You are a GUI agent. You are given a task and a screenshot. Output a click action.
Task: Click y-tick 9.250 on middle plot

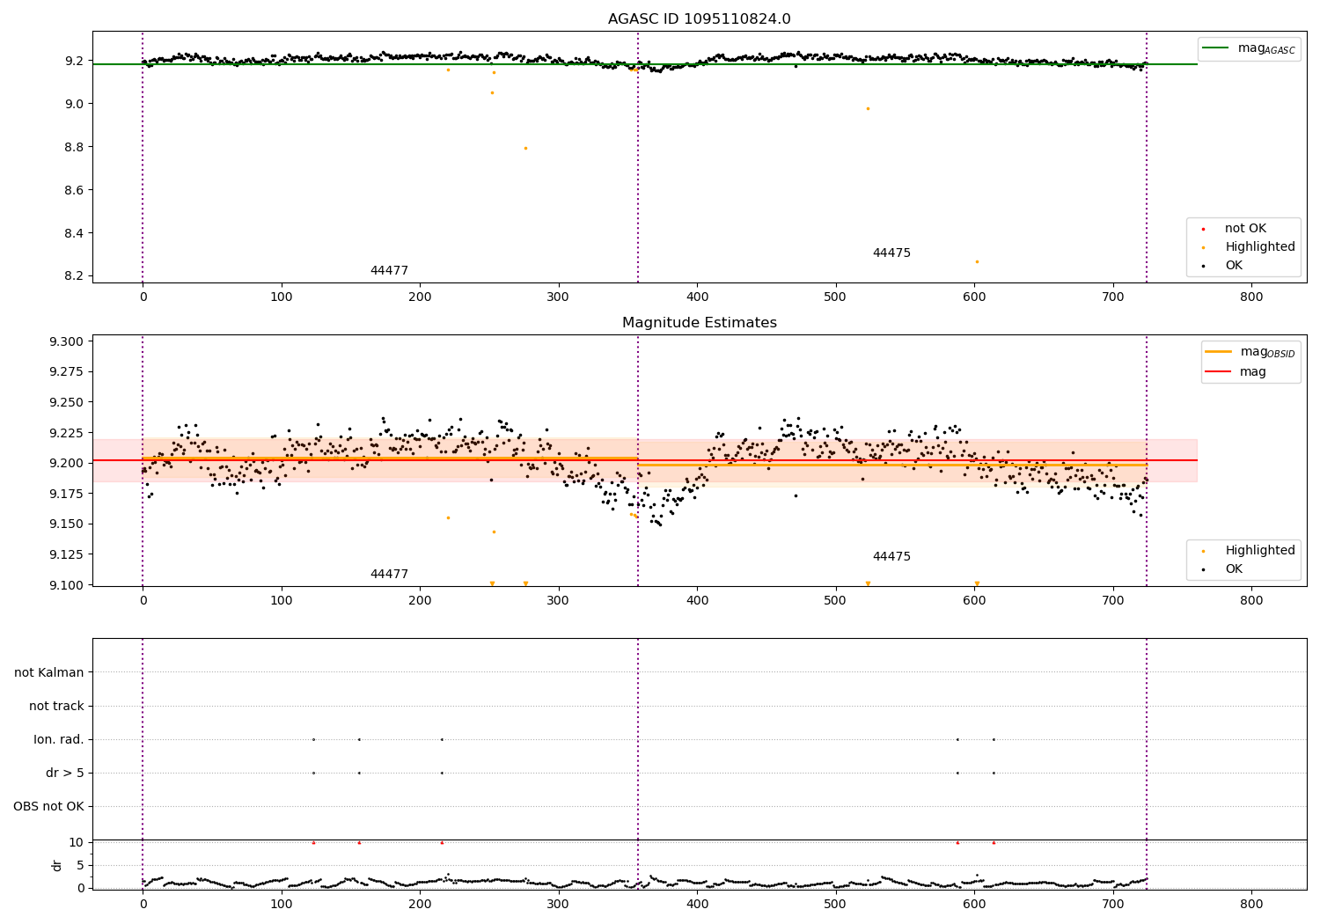[x=67, y=403]
